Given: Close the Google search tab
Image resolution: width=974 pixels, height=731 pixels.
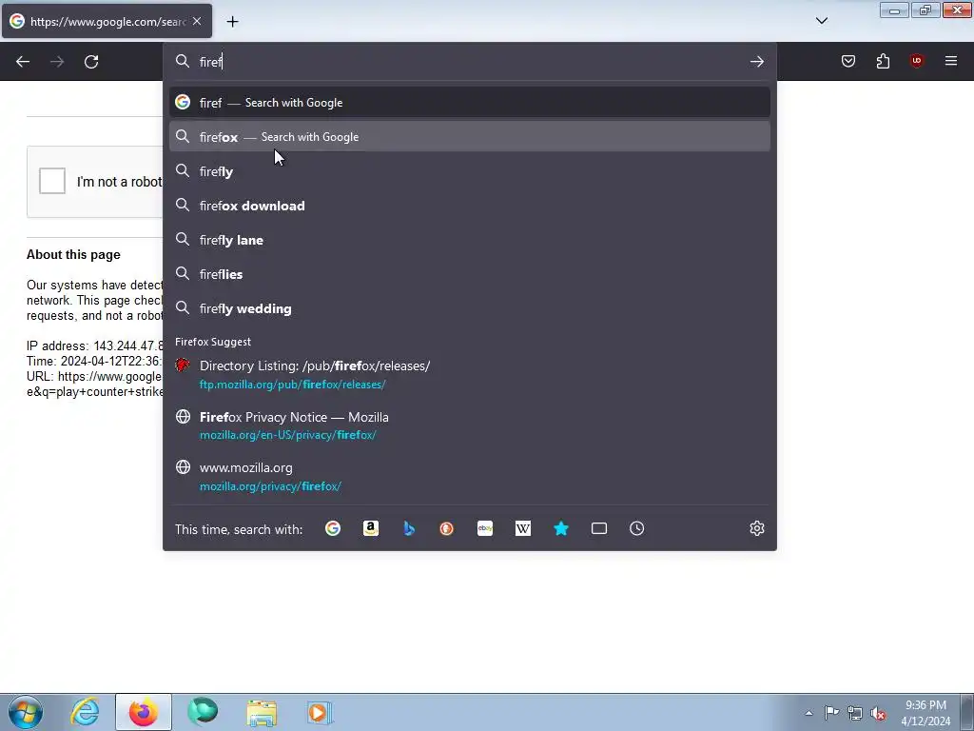Looking at the screenshot, I should coord(197,21).
